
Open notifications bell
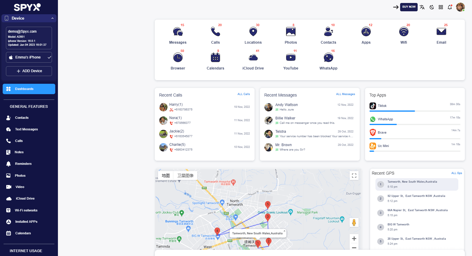[x=450, y=7]
